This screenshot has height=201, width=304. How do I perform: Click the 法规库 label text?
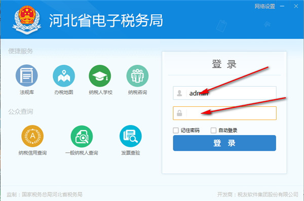(27, 92)
